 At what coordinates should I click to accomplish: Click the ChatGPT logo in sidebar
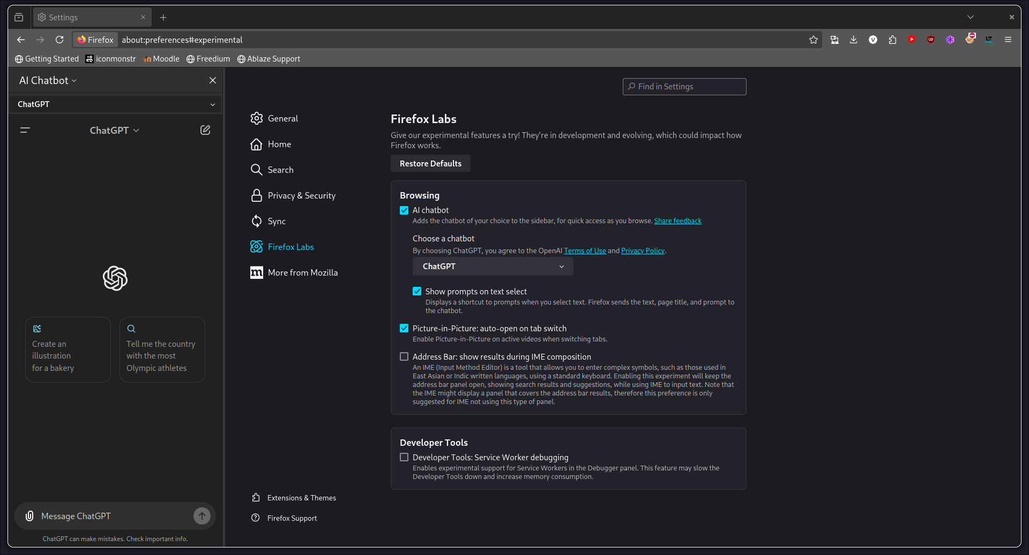tap(115, 278)
